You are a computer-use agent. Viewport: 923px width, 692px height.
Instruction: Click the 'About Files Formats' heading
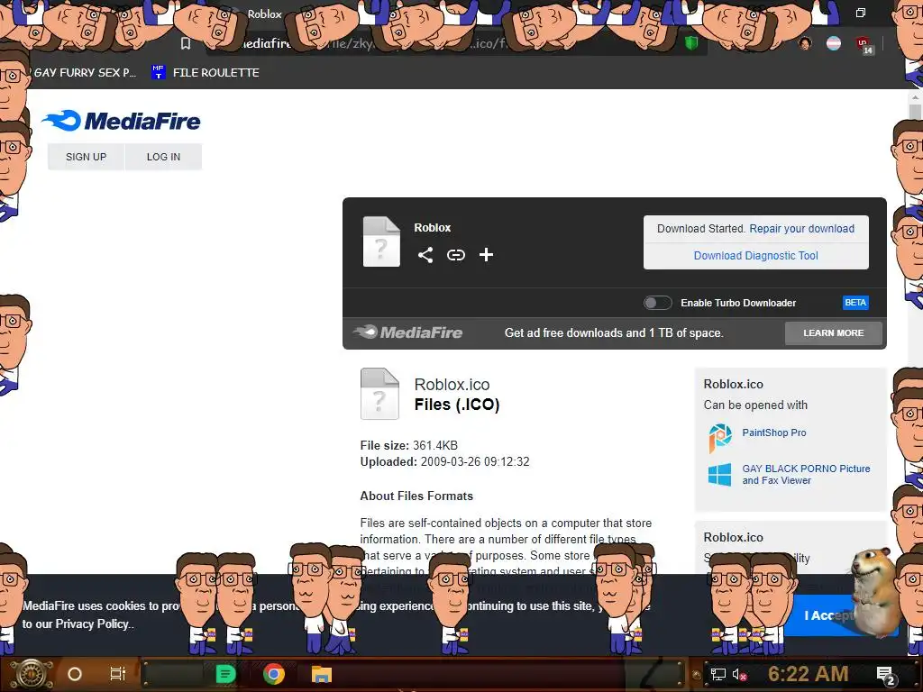point(416,496)
